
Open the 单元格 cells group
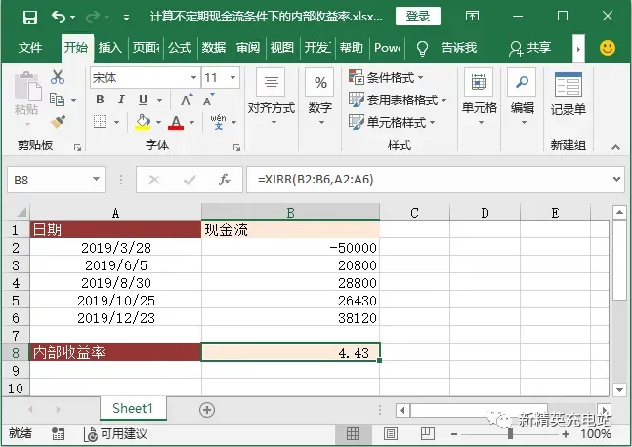coord(479,97)
